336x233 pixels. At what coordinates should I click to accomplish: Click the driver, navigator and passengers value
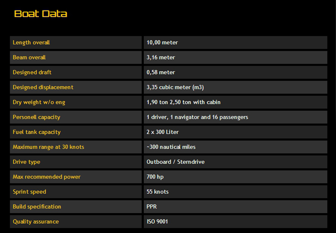coord(197,118)
